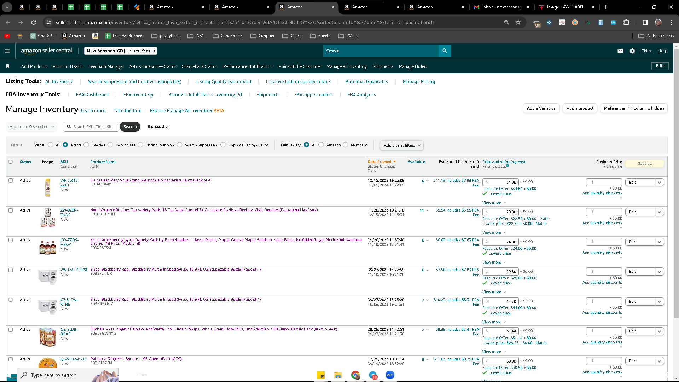Go back with the browser back arrow
This screenshot has height=382, width=679.
[x=8, y=22]
